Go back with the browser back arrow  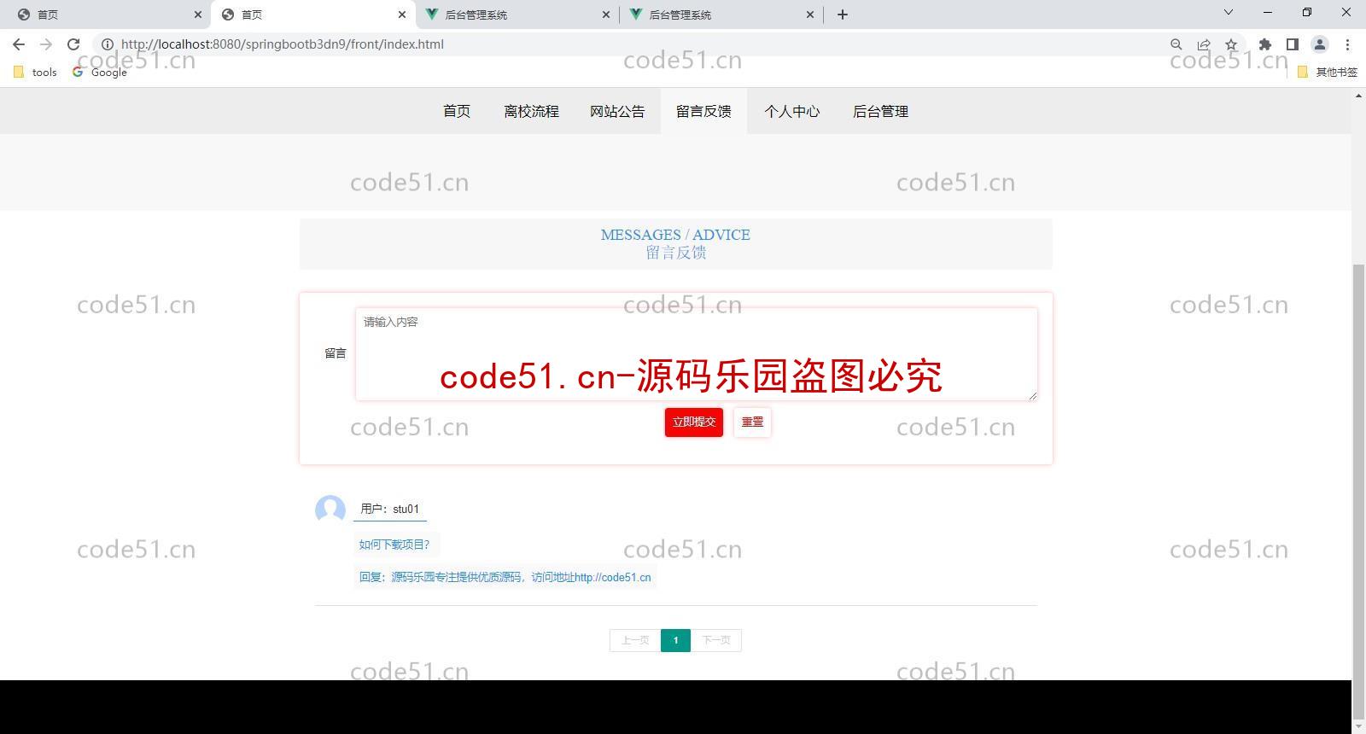[19, 44]
